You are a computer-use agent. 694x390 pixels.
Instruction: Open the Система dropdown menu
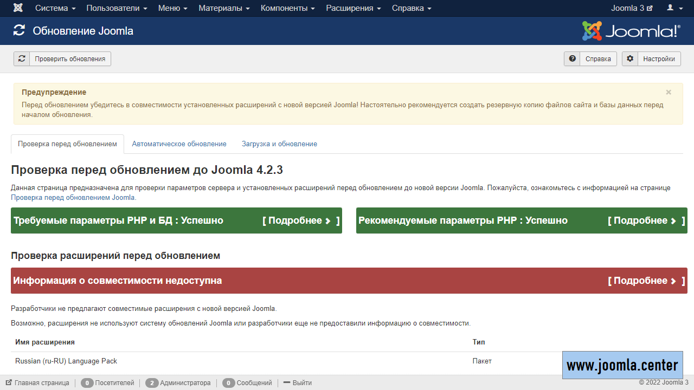coord(55,8)
